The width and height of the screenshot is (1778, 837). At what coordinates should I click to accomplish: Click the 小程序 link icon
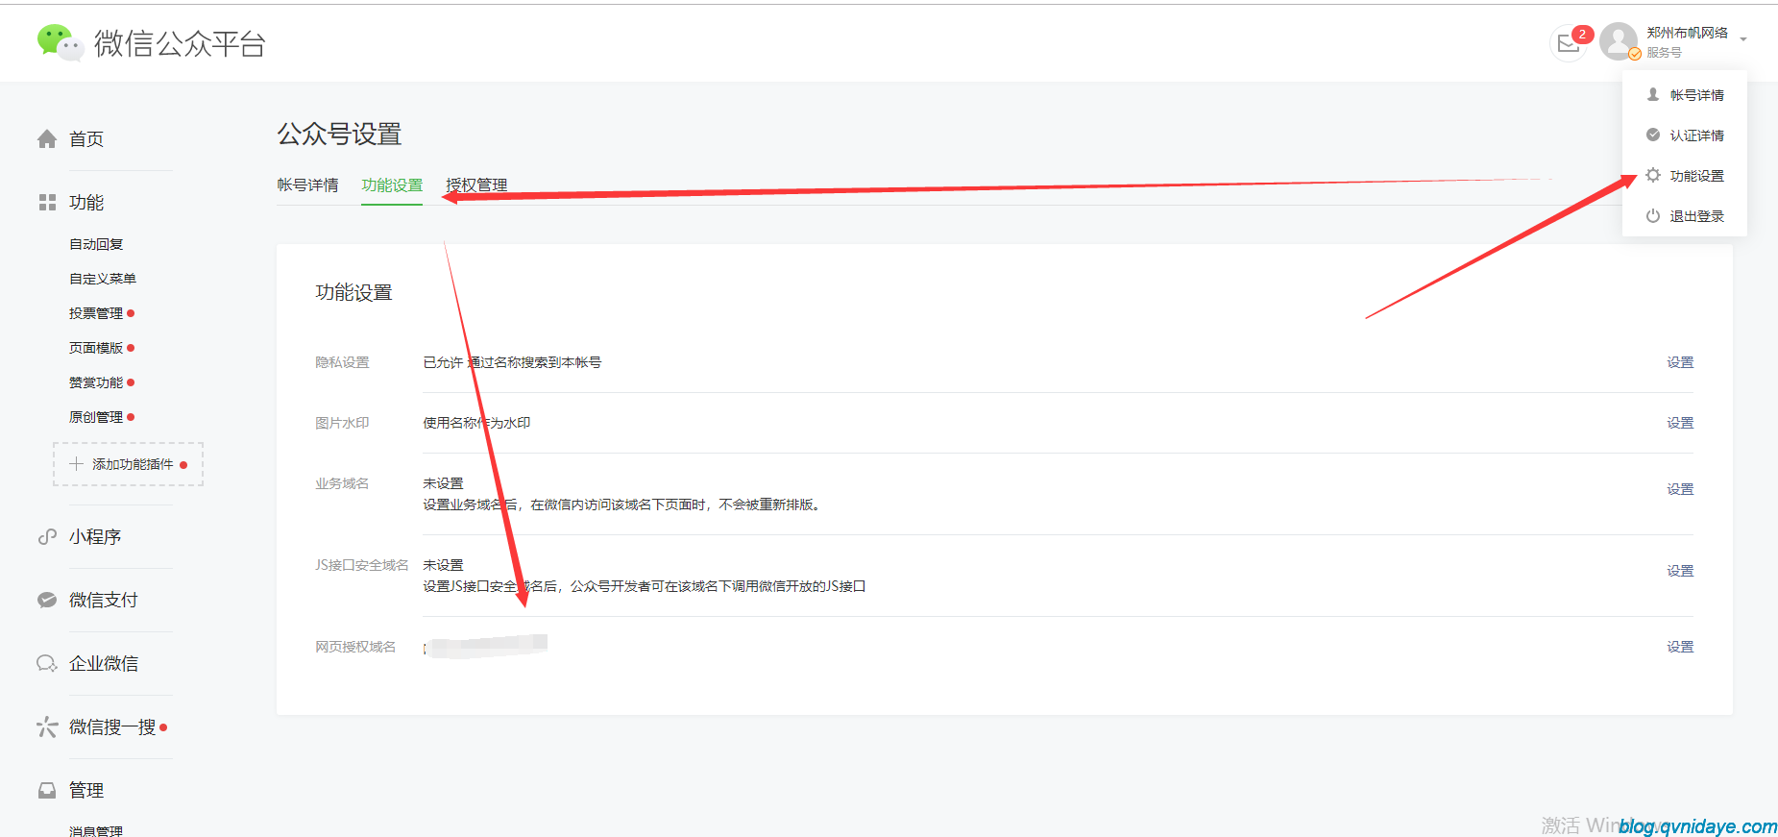point(47,537)
